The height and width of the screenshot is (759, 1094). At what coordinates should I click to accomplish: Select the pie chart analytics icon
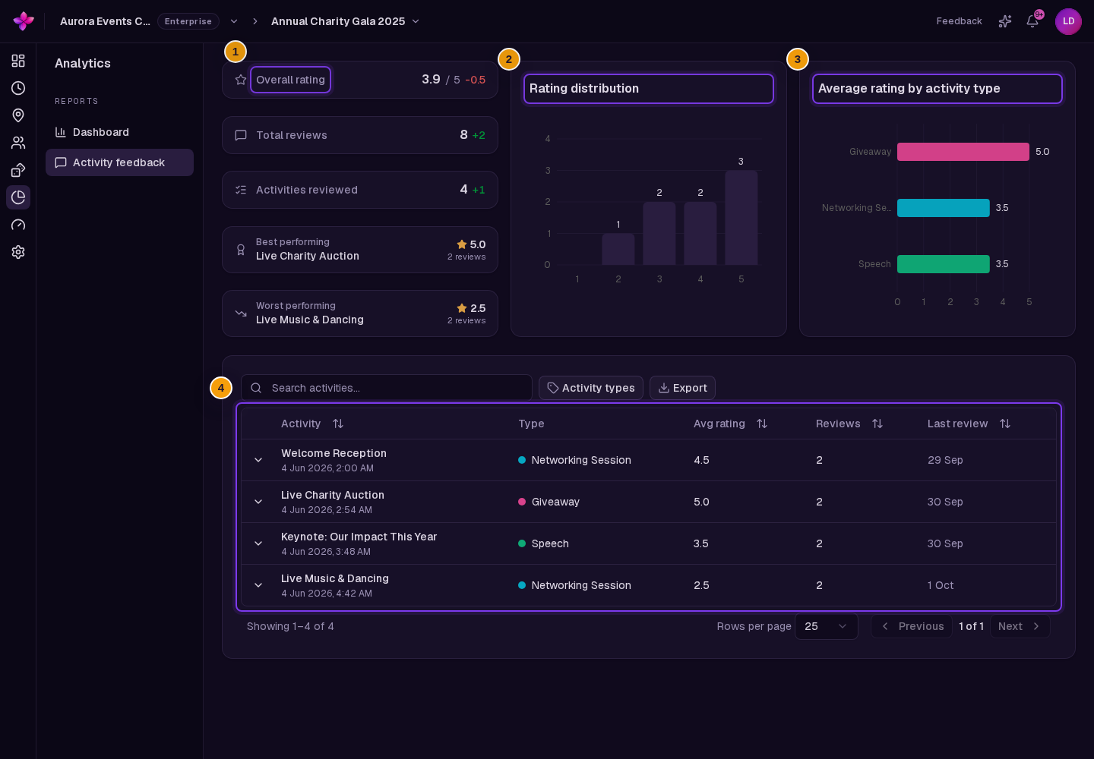tap(18, 197)
